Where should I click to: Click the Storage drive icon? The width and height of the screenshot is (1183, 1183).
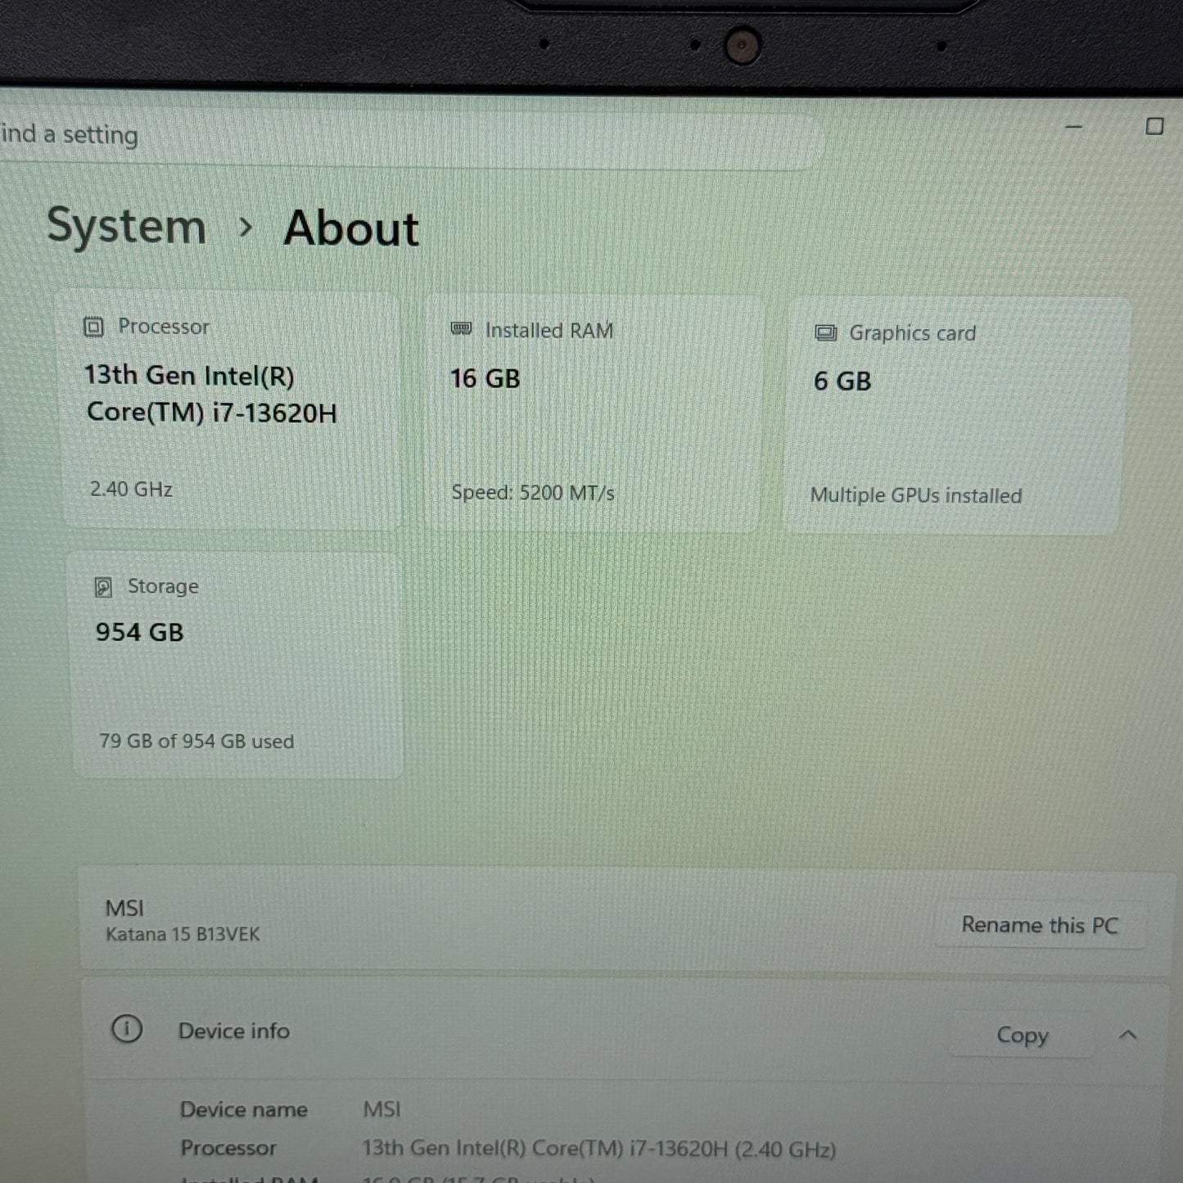[103, 586]
